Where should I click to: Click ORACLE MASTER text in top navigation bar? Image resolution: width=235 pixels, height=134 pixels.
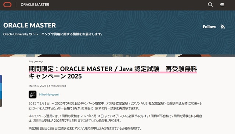click(35, 5)
